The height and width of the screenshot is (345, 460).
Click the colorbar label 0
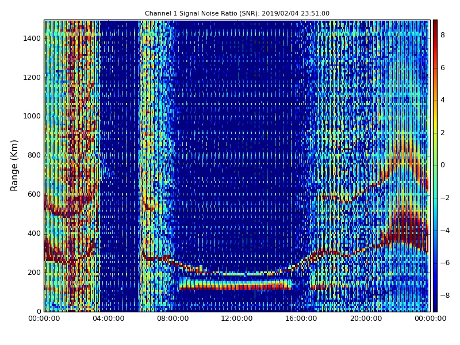[x=443, y=165]
